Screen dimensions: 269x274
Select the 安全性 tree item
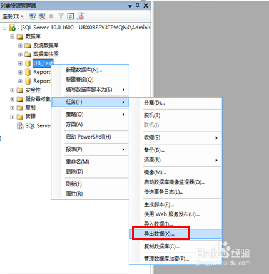point(33,90)
